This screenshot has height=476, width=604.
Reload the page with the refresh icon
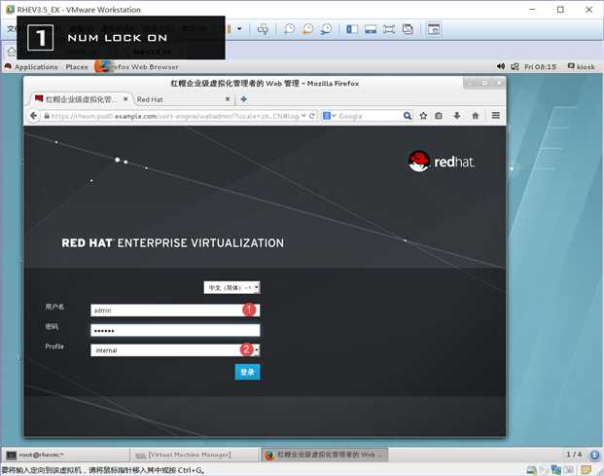click(312, 116)
